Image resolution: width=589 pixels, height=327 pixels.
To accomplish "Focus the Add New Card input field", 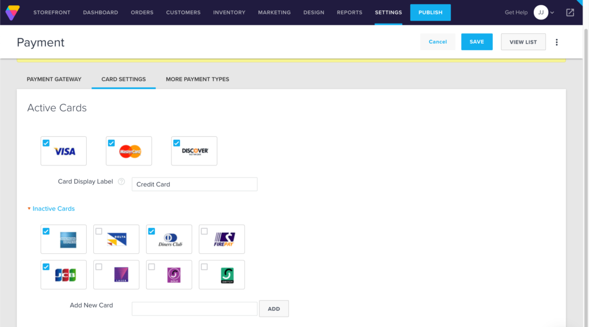I will (x=194, y=309).
